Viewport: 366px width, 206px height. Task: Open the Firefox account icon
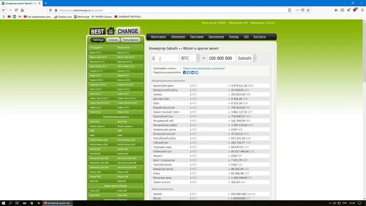coord(348,10)
